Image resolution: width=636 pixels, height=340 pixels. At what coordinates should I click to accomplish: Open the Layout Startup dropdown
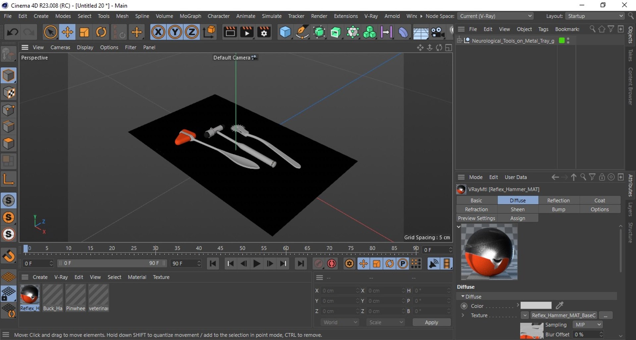595,16
